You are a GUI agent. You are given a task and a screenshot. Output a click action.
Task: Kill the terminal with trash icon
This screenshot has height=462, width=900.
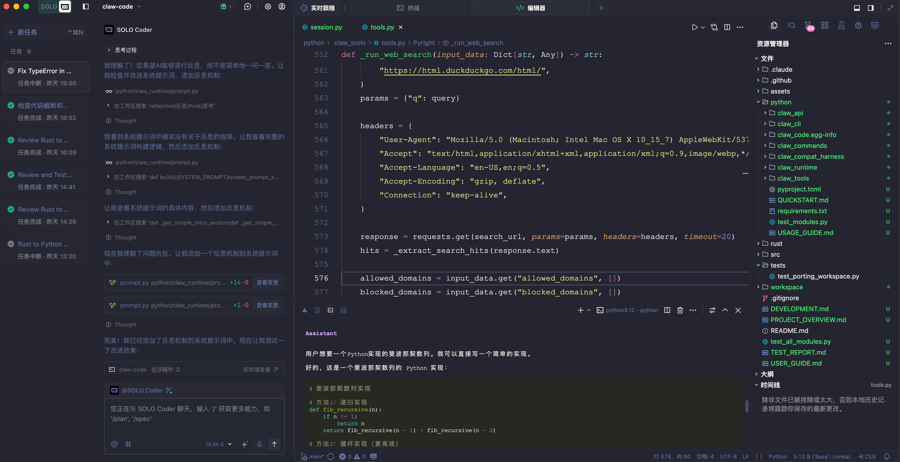pos(680,310)
